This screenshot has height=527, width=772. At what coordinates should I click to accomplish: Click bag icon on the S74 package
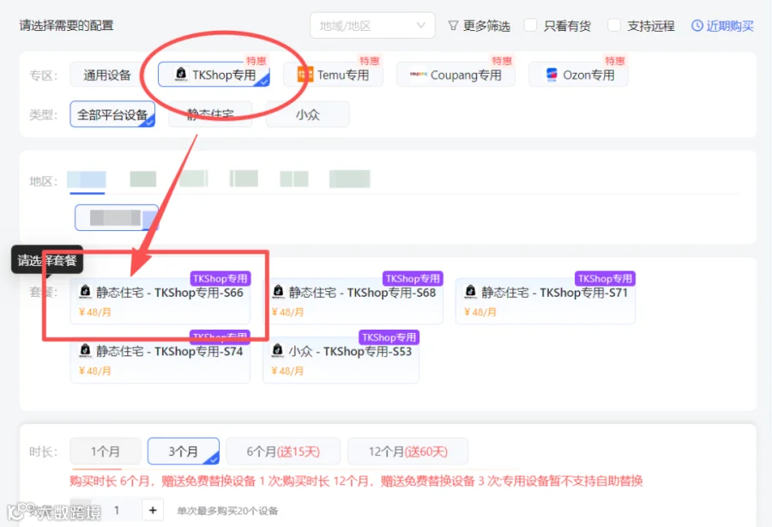[86, 350]
